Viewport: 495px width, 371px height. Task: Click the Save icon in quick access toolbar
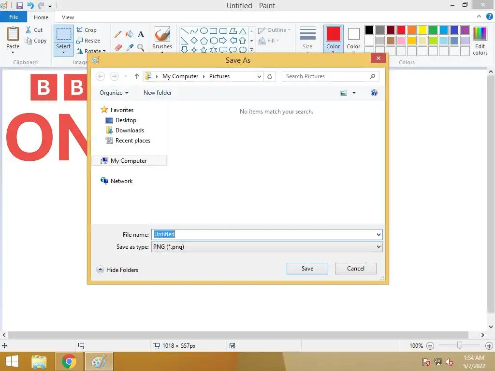click(x=19, y=6)
